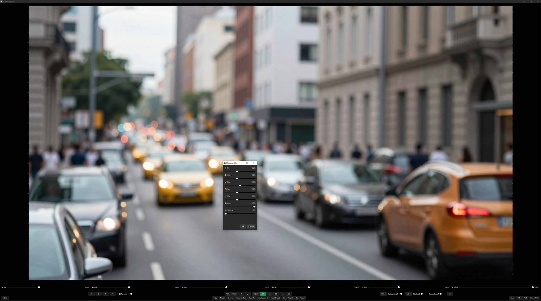Select the line drawing tool

[248, 294]
